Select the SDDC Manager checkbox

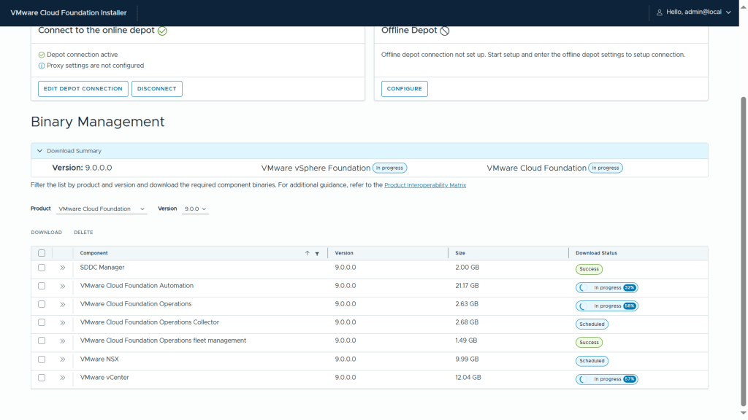[x=42, y=268]
